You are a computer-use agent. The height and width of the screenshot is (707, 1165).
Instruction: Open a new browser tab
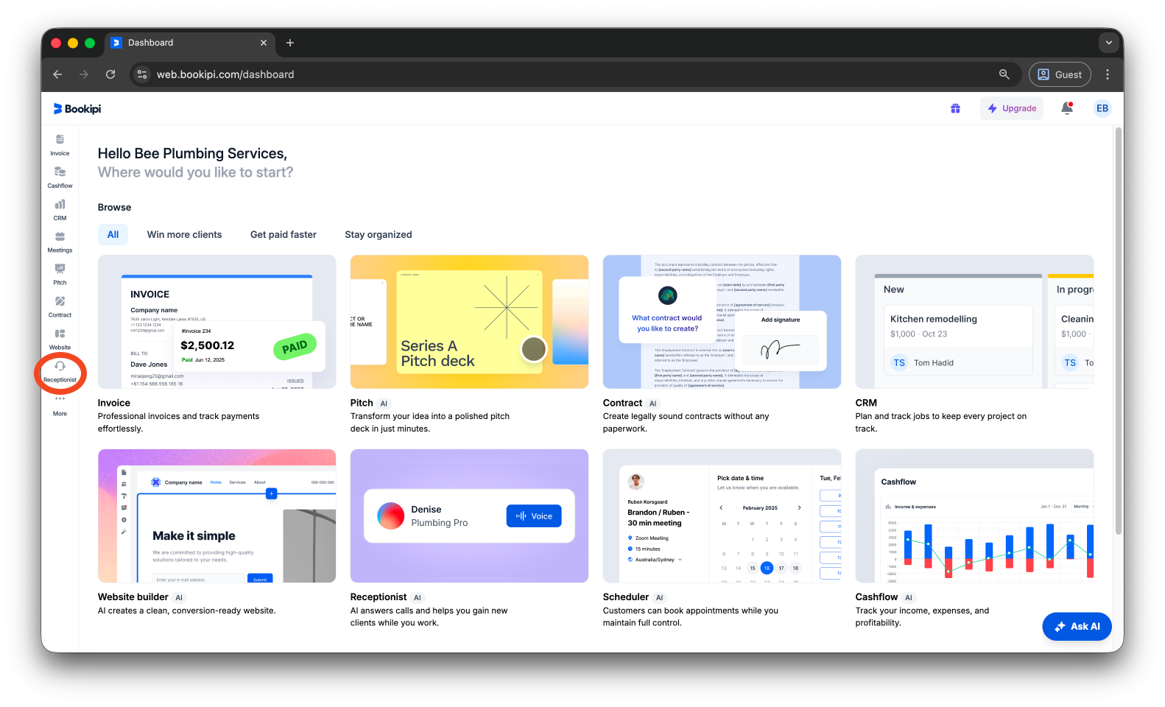(290, 43)
